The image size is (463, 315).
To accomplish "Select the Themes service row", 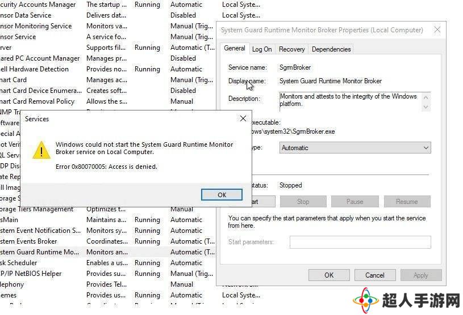I will click(130, 295).
